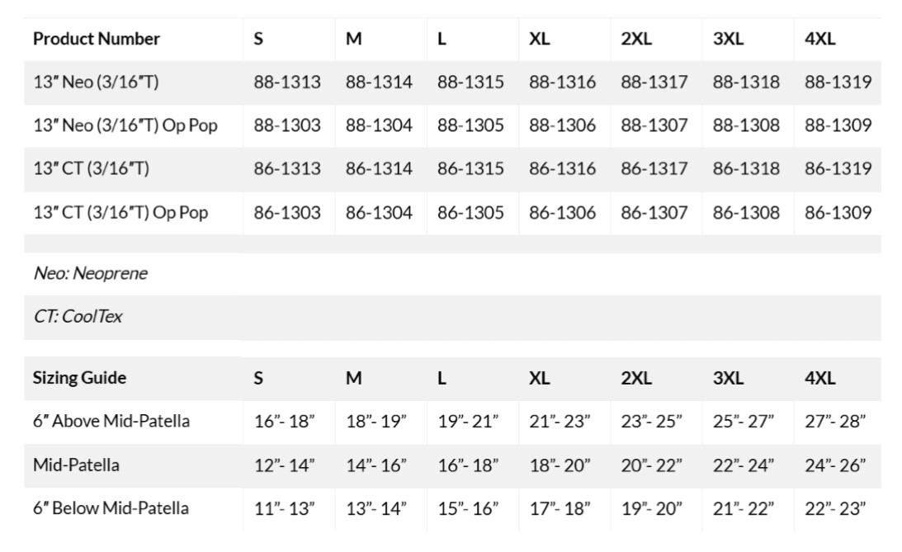Click the 17”- 18” XL below-patella value

point(560,509)
